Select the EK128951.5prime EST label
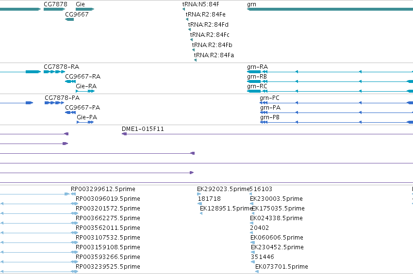The image size is (413, 274). tap(226, 209)
